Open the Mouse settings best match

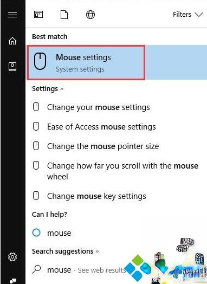click(x=117, y=62)
